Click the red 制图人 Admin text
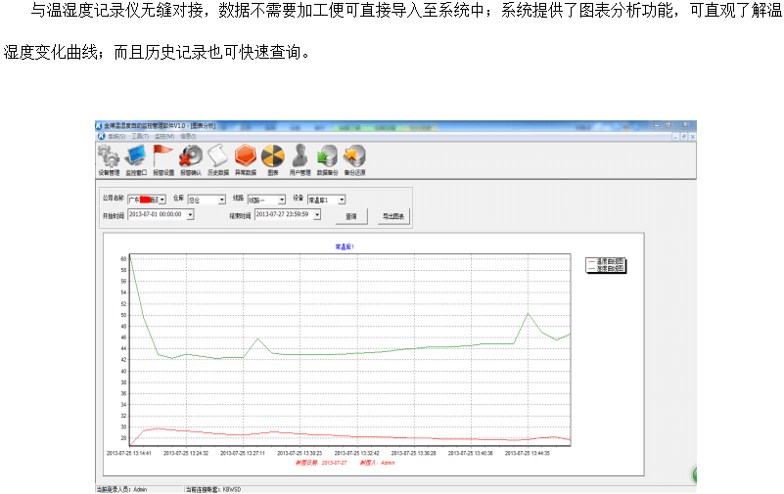This screenshot has height=494, width=784. (378, 463)
